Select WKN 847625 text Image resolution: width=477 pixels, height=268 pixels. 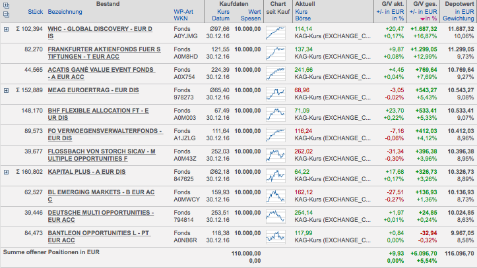(x=183, y=178)
